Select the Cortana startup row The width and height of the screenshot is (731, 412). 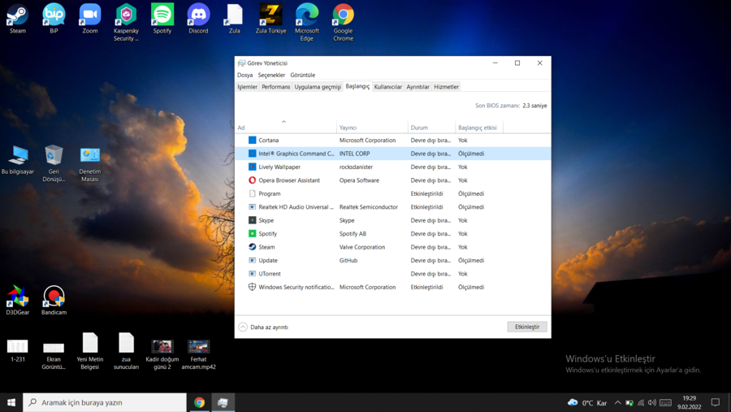pyautogui.click(x=392, y=140)
